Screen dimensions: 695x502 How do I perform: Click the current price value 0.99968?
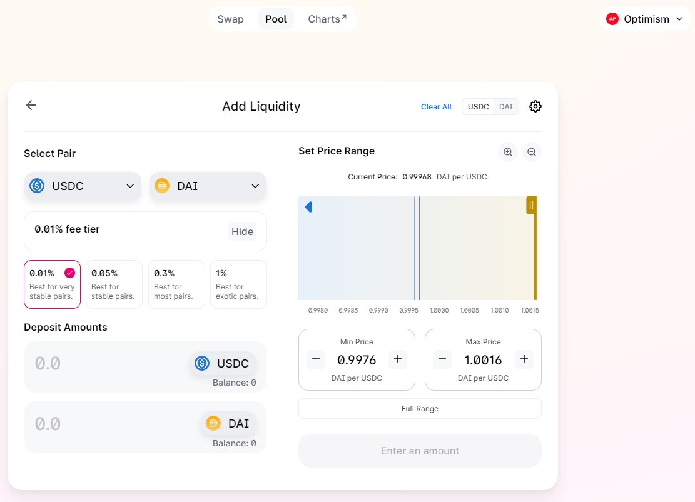point(417,177)
